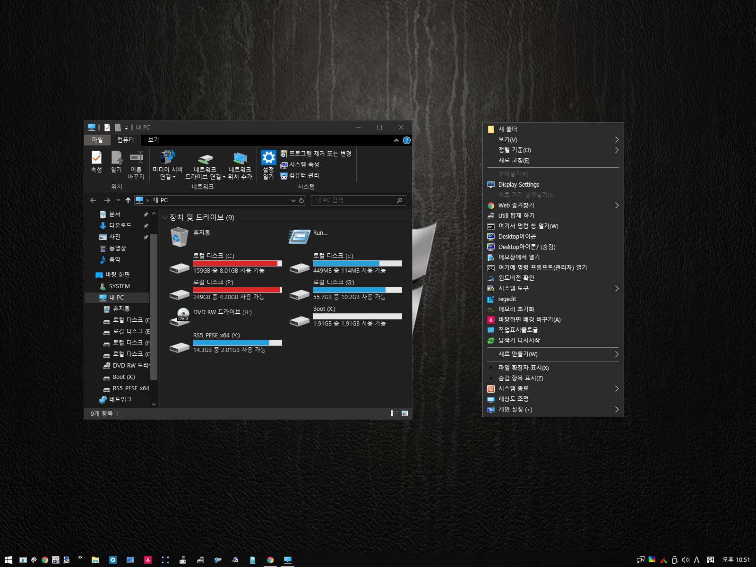
Task: Choose 탐색기 다시시작 in context menu
Action: click(x=553, y=340)
